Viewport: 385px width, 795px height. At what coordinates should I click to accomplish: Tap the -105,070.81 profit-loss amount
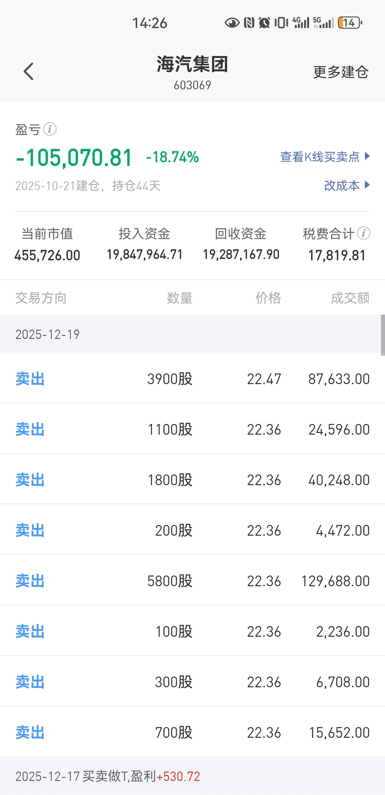pyautogui.click(x=74, y=158)
